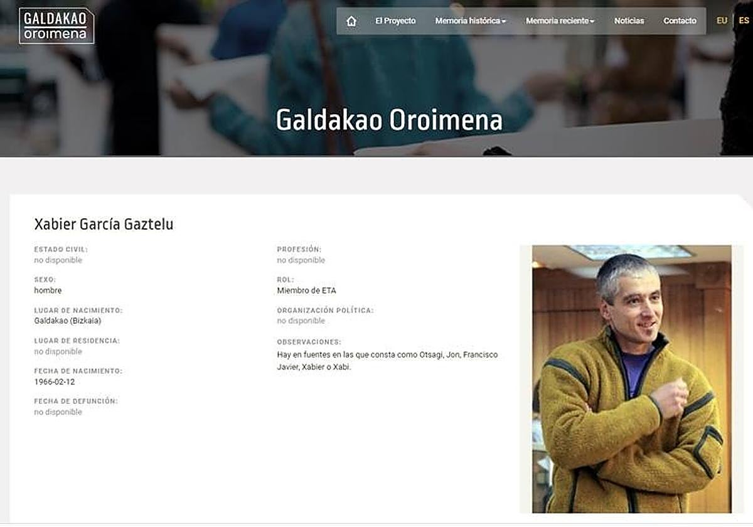753x527 pixels.
Task: Expand the Memoria histórica dropdown menu
Action: pos(471,21)
